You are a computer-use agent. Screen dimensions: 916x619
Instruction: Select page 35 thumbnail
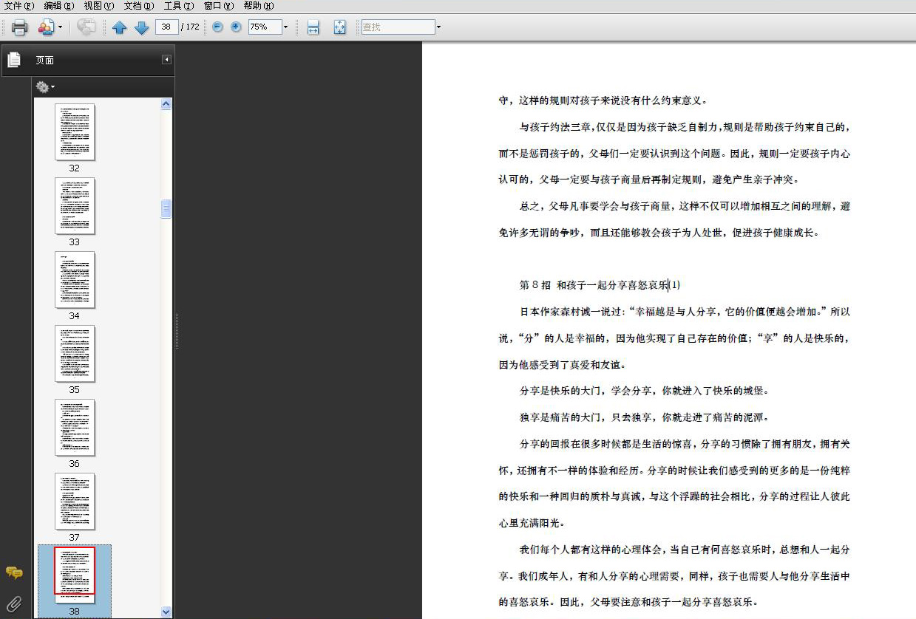75,354
